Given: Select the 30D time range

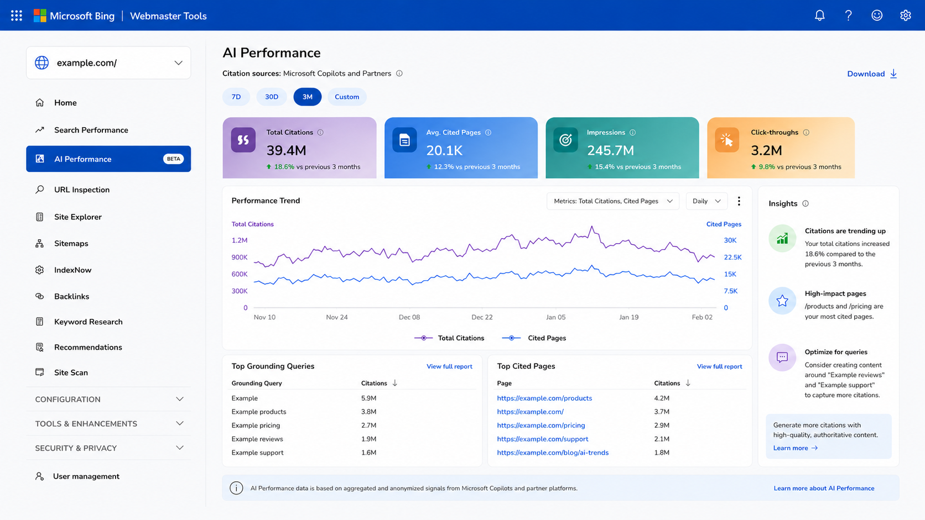Looking at the screenshot, I should click(x=272, y=97).
